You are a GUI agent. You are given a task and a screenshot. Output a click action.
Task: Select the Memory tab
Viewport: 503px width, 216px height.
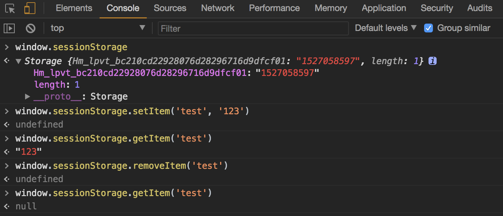click(331, 8)
